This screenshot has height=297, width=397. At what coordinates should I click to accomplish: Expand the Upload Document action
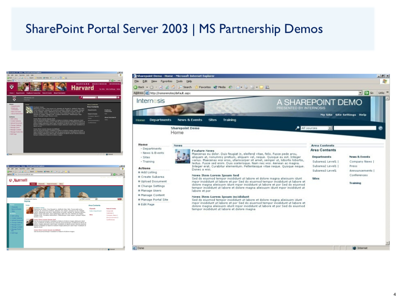click(x=139, y=181)
